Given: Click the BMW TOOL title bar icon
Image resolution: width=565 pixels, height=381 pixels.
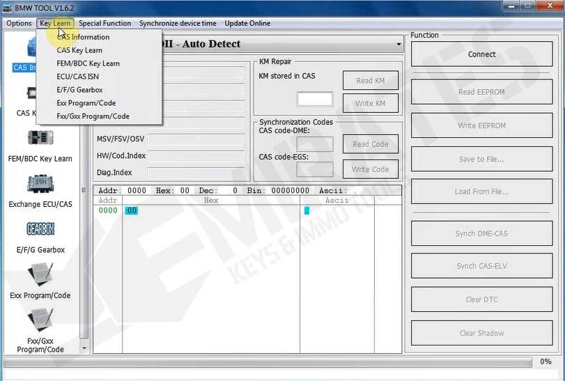Looking at the screenshot, I should click(x=6, y=8).
